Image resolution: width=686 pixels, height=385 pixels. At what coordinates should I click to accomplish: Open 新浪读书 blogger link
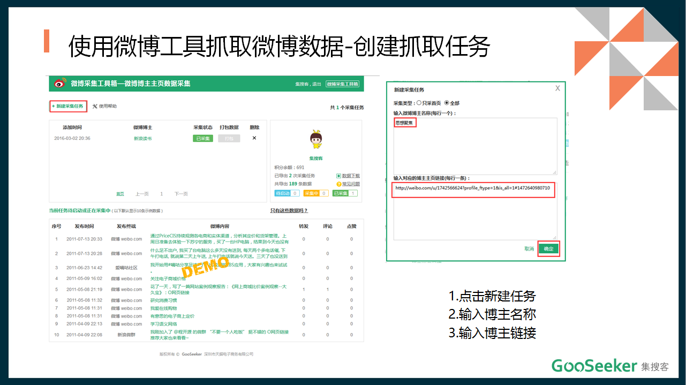[x=143, y=138]
